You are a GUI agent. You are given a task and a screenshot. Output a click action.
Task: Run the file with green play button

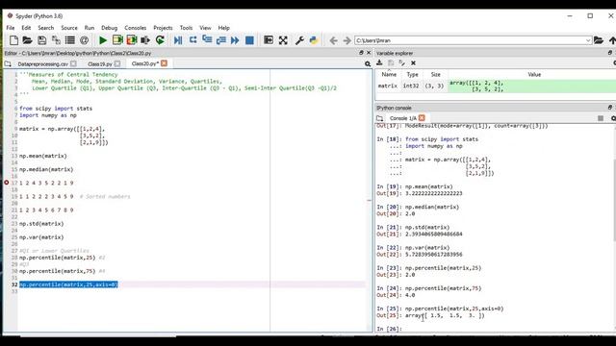click(103, 40)
